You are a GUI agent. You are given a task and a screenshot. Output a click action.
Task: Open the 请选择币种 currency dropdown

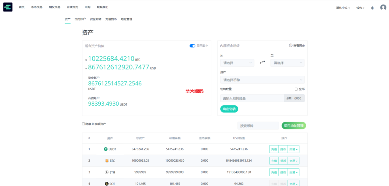262,80
